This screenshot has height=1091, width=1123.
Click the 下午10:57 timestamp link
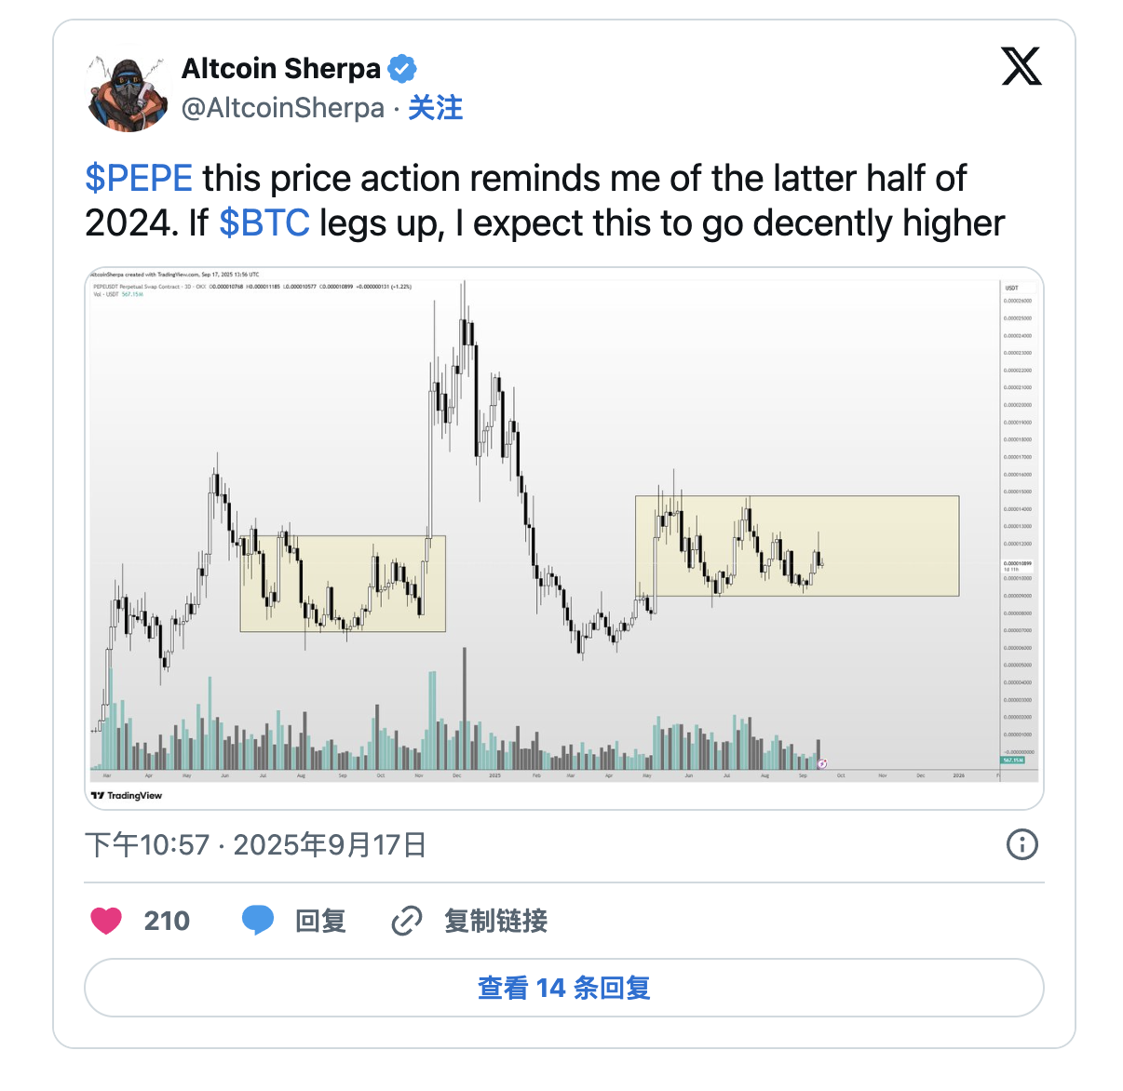click(x=147, y=844)
